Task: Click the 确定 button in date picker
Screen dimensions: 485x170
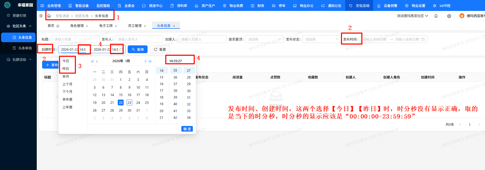Action: [187, 129]
